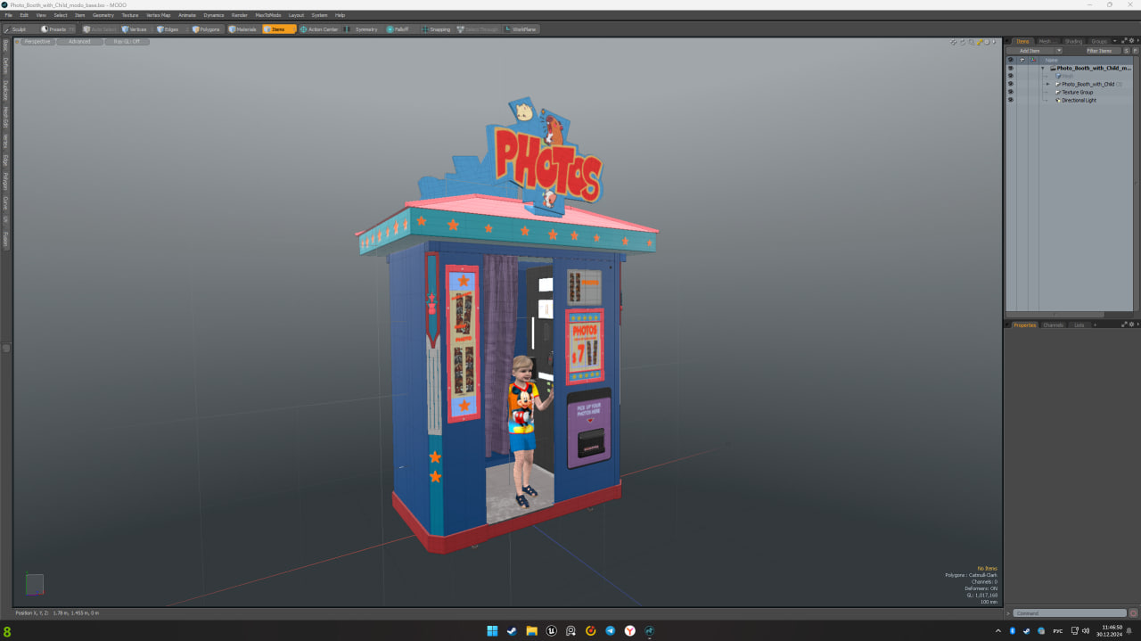Toggle visibility of Texture Group
This screenshot has width=1141, height=641.
tap(1010, 92)
